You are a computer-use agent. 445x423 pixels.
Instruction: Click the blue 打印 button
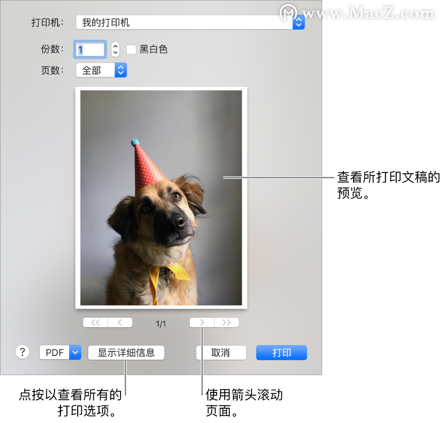(281, 353)
